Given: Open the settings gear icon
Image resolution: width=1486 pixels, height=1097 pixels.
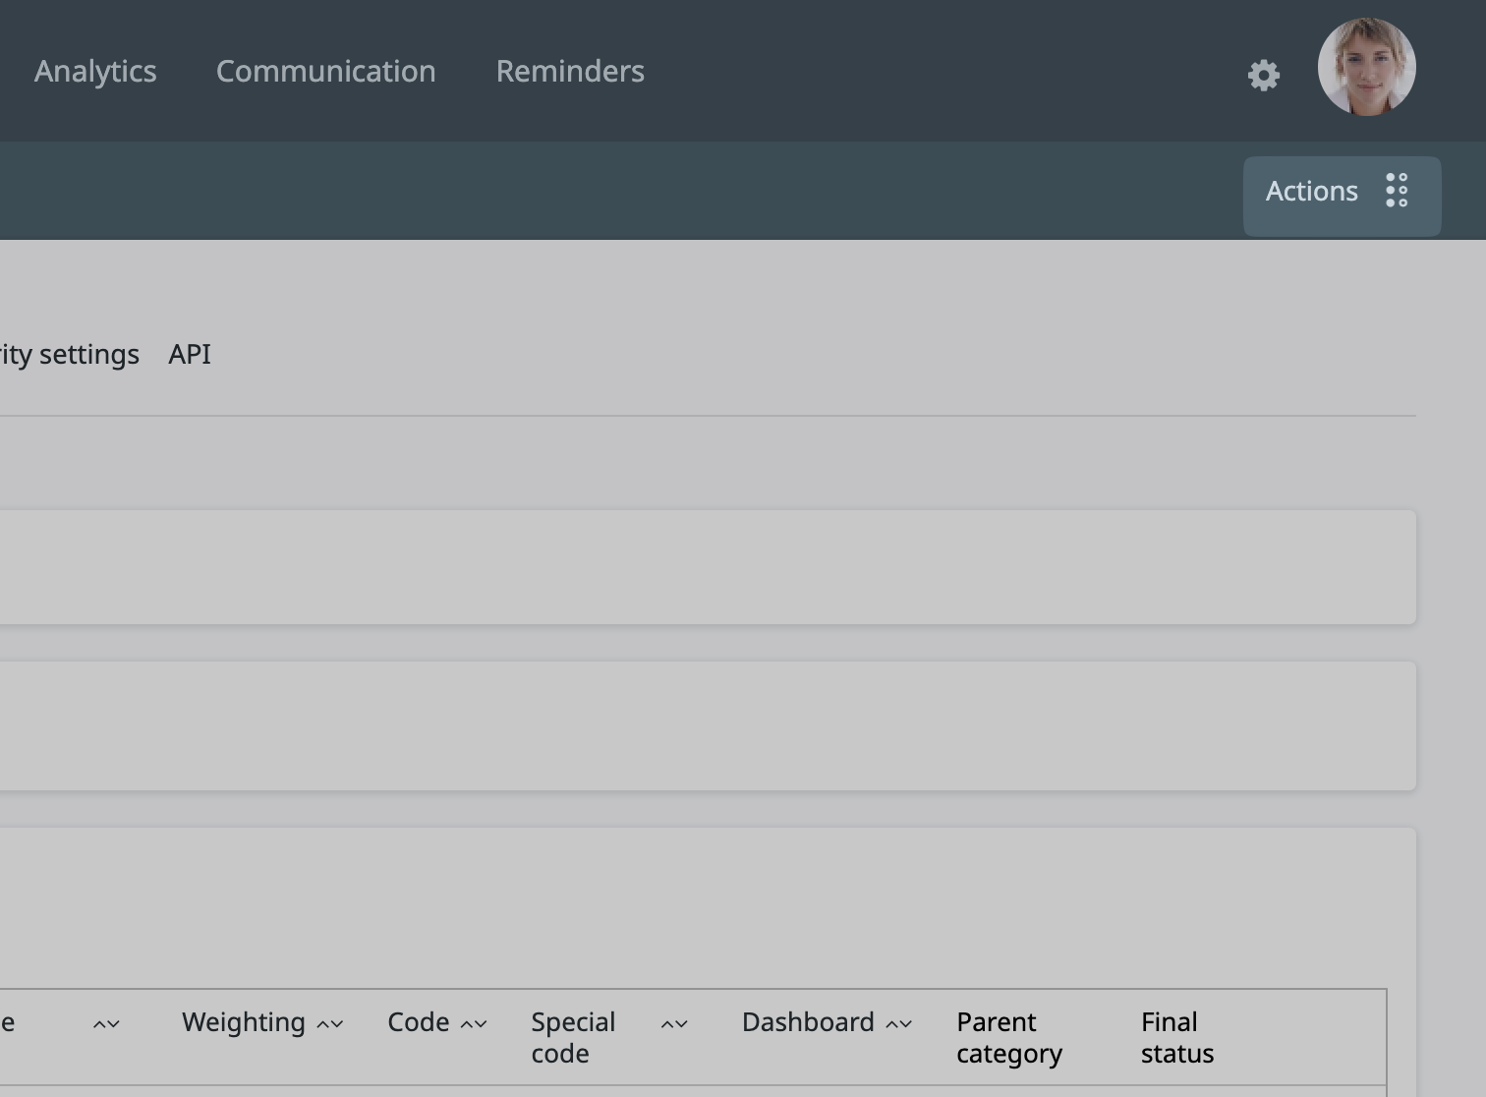Looking at the screenshot, I should [x=1263, y=76].
